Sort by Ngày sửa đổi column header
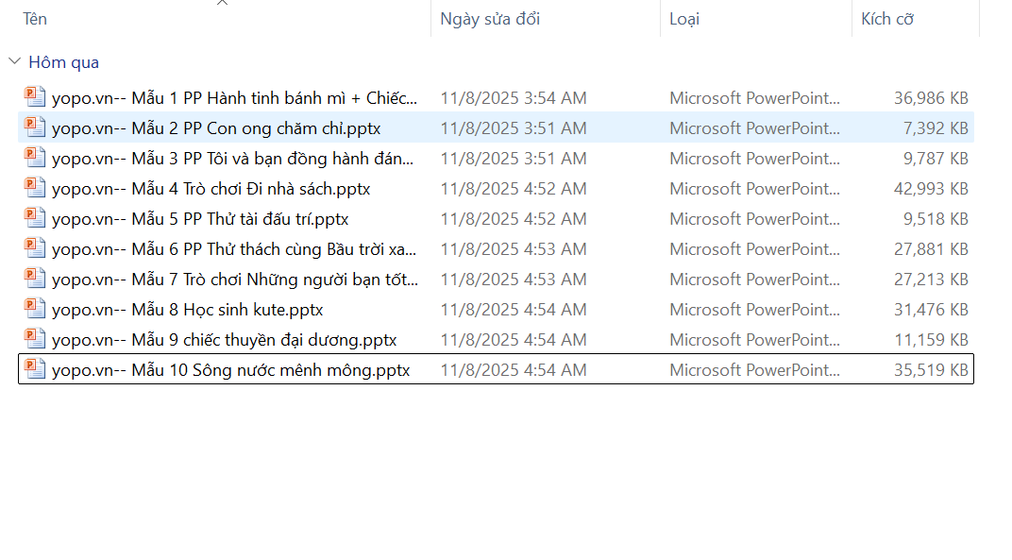Image resolution: width=1012 pixels, height=560 pixels. point(490,19)
